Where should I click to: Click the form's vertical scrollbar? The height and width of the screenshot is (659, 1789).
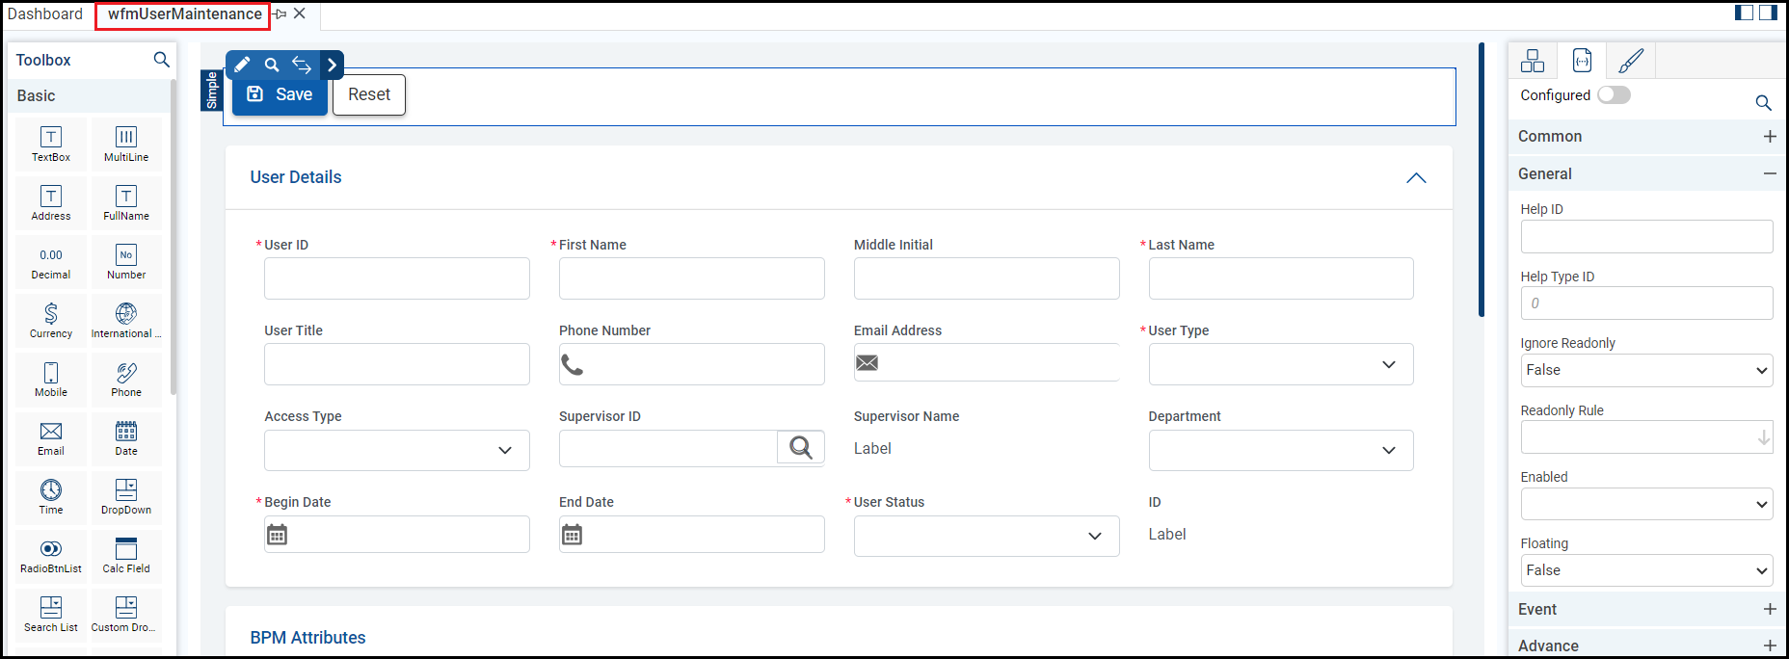tap(1481, 180)
